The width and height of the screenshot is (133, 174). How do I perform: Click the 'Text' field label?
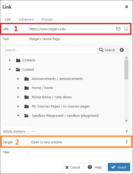6,39
